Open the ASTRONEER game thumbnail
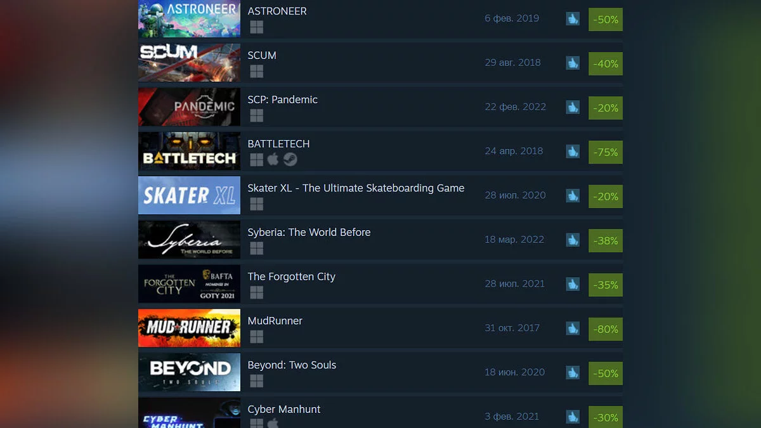761x428 pixels. [x=189, y=19]
